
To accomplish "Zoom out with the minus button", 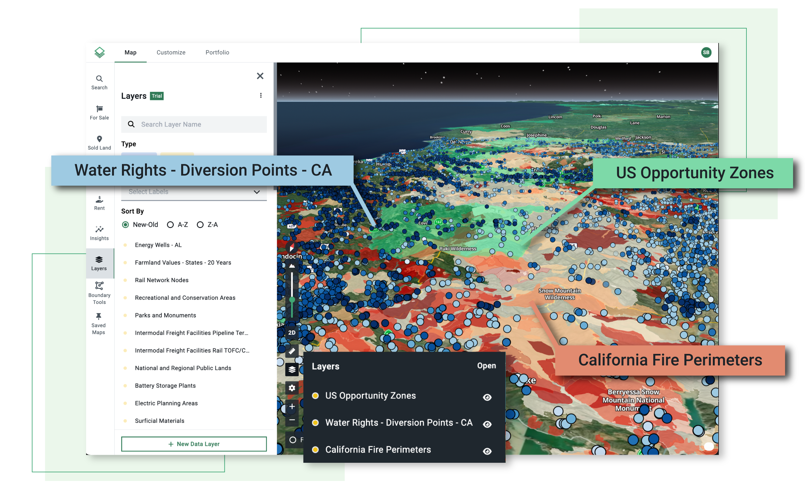I will [292, 420].
